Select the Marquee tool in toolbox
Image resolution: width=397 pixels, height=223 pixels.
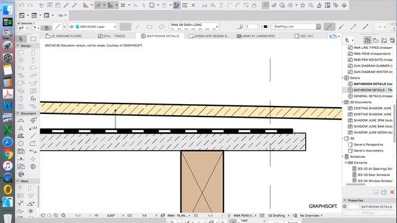33,38
